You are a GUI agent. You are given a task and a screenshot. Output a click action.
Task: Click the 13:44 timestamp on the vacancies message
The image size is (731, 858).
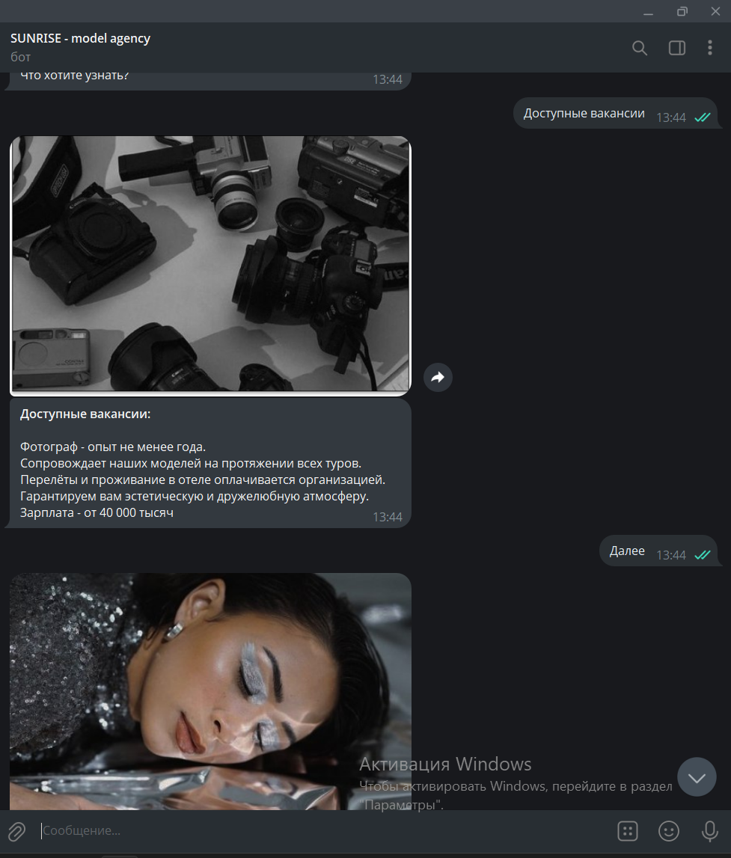(388, 516)
